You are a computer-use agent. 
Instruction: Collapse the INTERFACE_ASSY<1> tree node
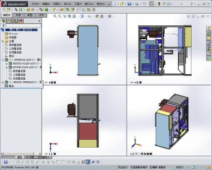click(2, 60)
